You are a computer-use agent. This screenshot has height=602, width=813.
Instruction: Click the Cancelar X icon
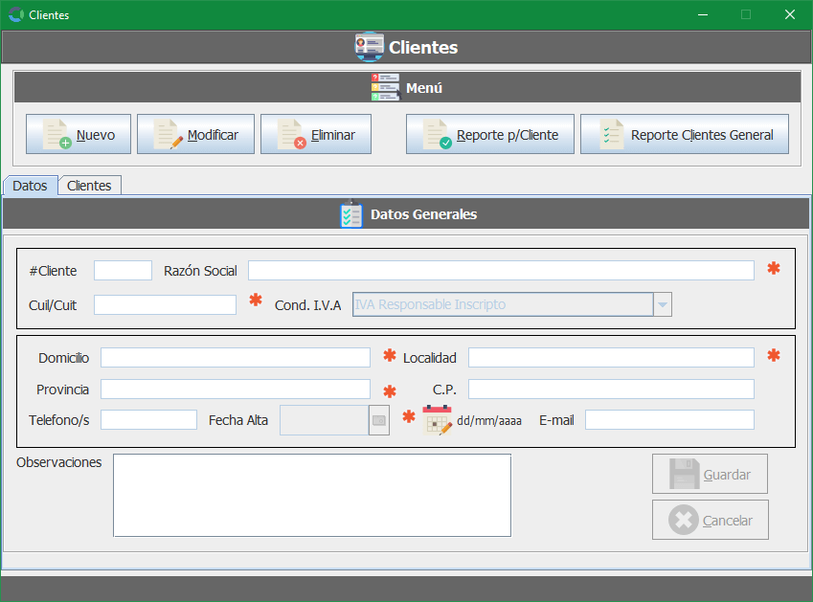click(x=683, y=520)
